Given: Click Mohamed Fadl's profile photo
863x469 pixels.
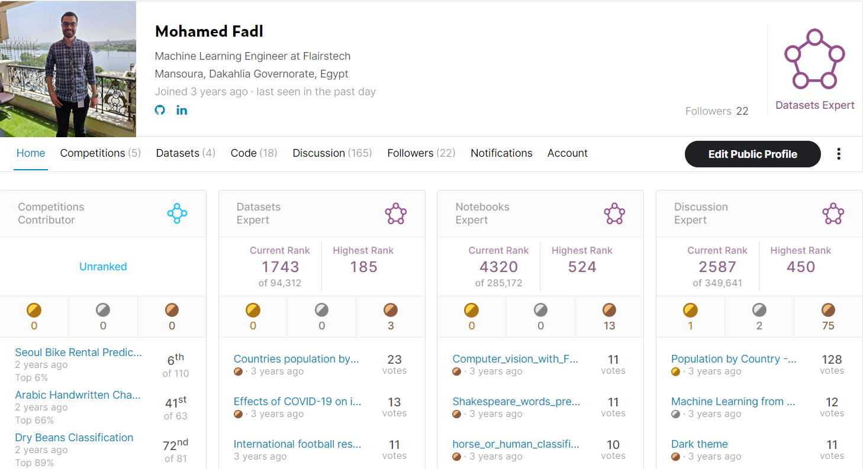Looking at the screenshot, I should tap(68, 69).
